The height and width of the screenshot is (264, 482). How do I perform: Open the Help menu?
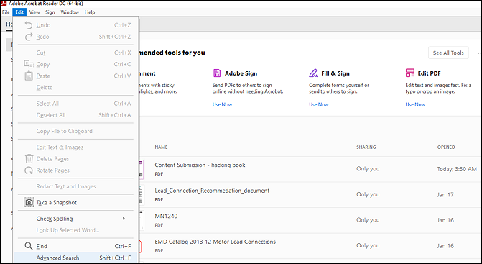(x=90, y=12)
